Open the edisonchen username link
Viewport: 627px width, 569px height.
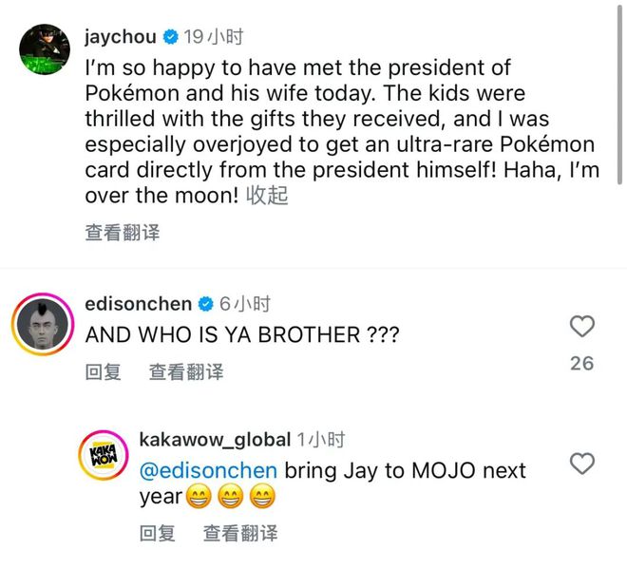(x=138, y=304)
